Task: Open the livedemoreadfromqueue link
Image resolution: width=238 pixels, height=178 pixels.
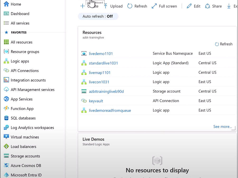Action: click(x=110, y=110)
